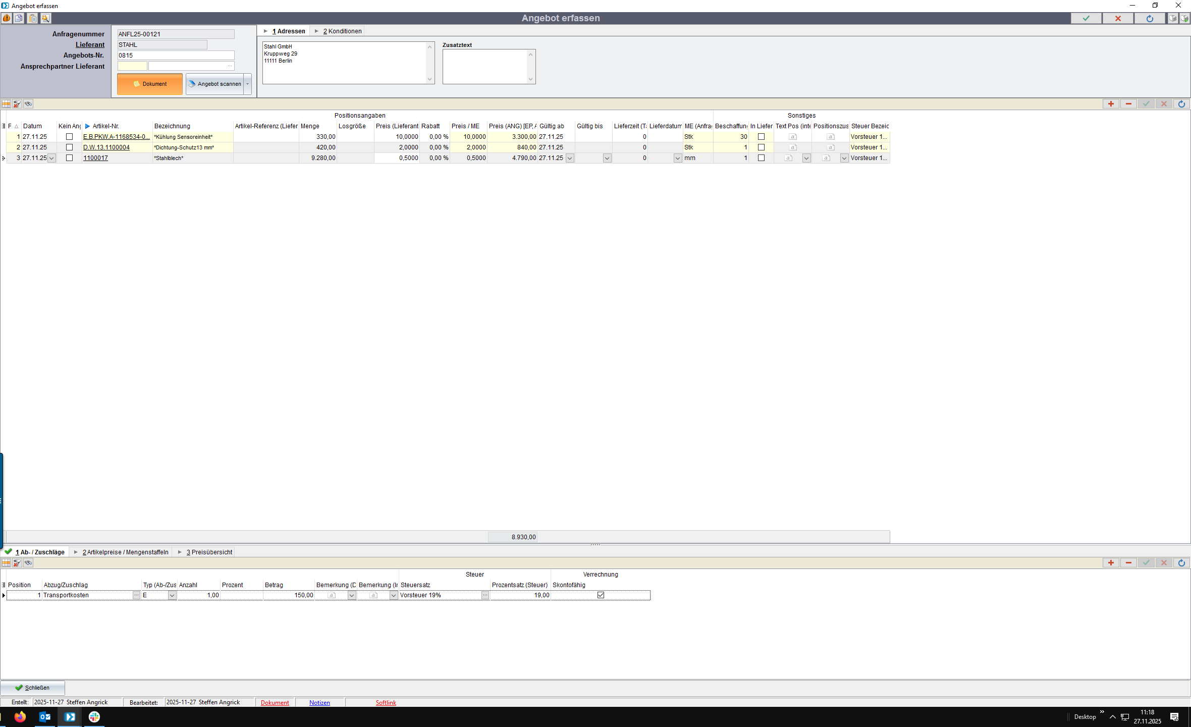
Task: Toggle the Kein Angebot checkbox for position 1
Action: click(x=70, y=137)
